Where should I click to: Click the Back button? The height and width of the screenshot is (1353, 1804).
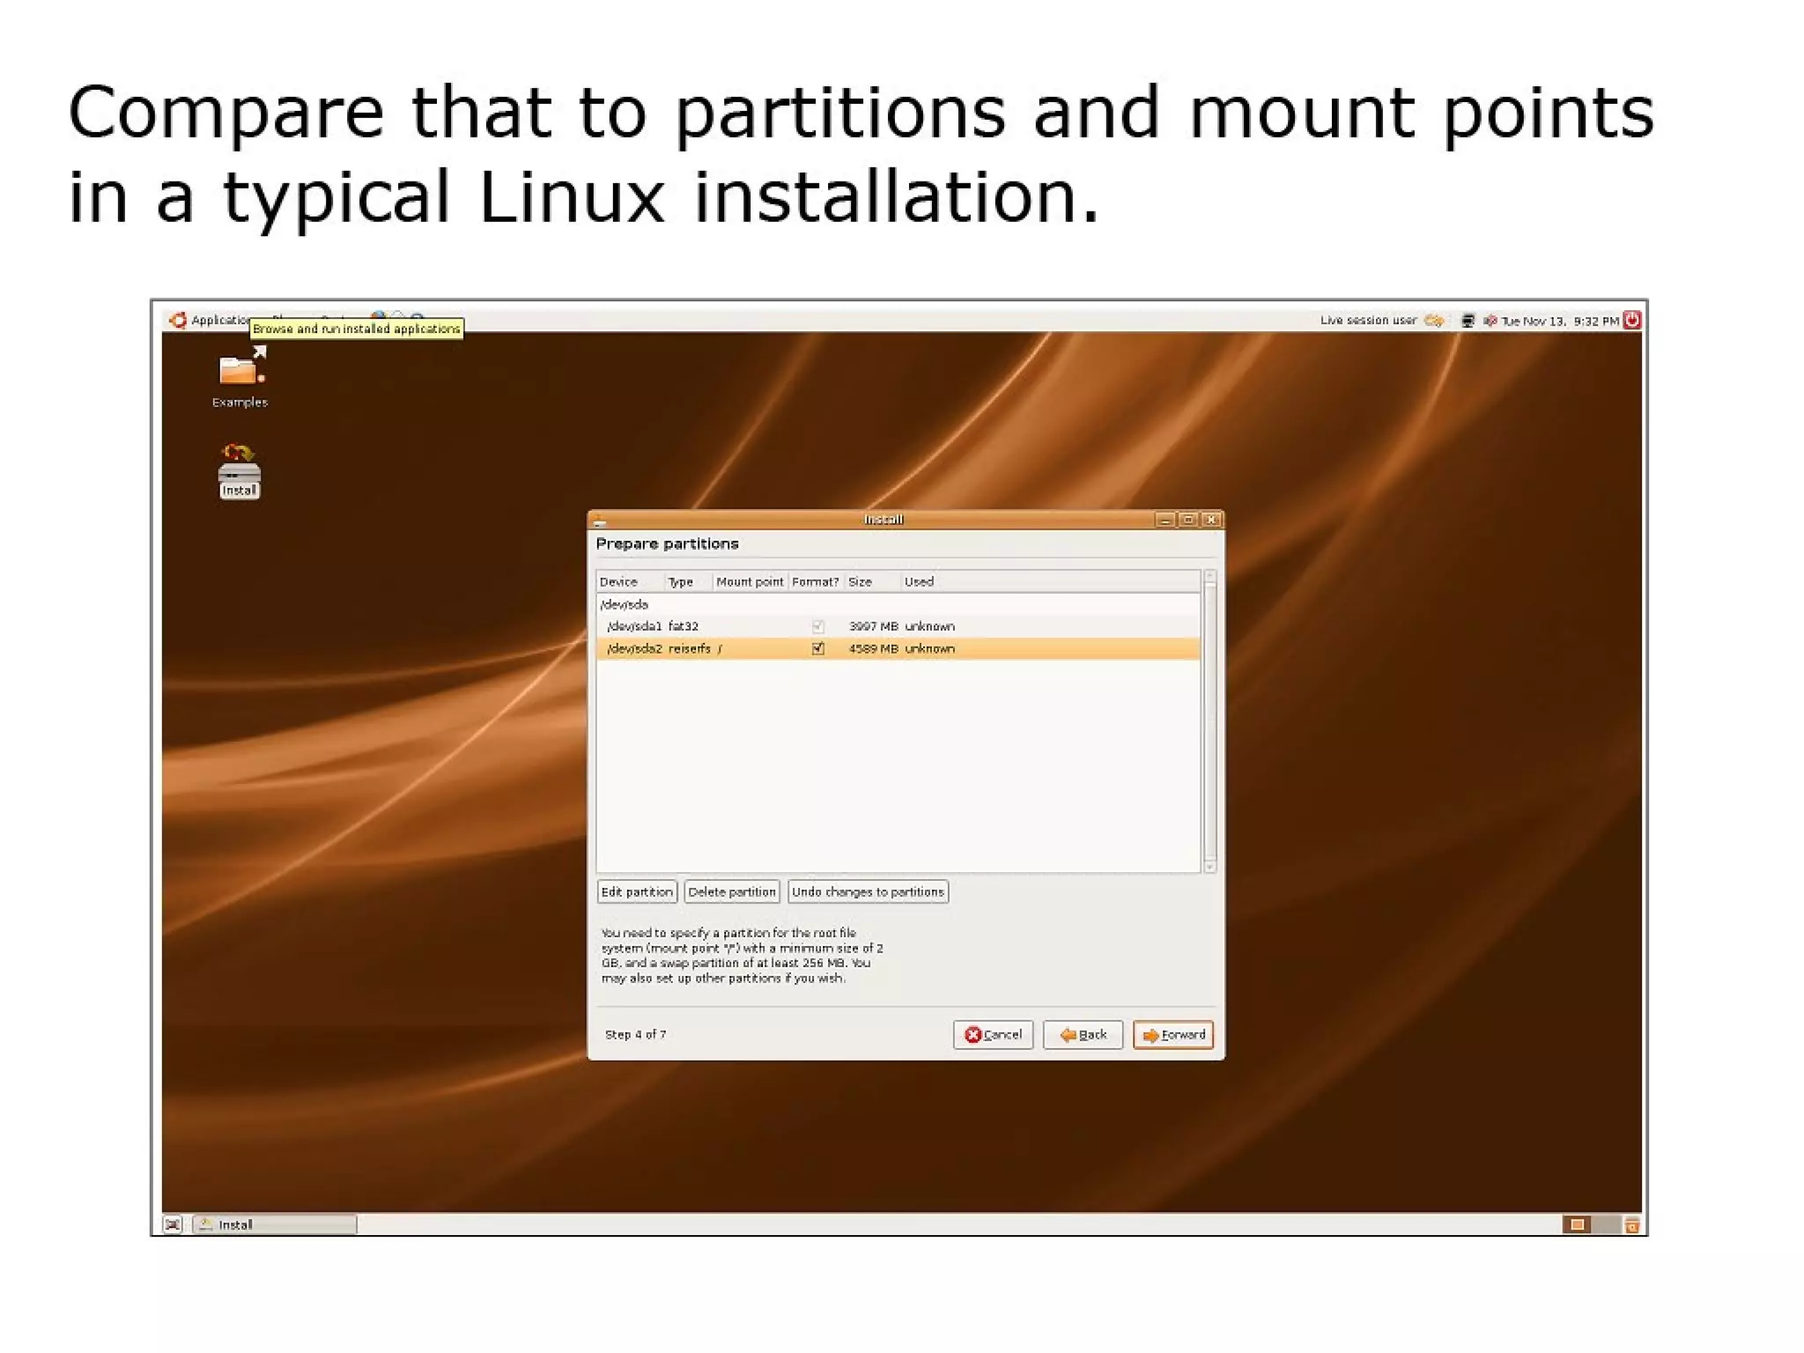click(x=1083, y=1034)
